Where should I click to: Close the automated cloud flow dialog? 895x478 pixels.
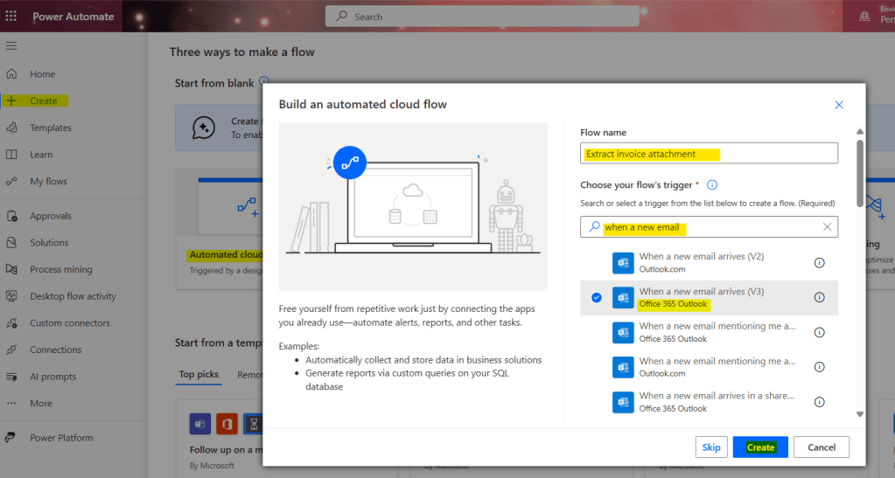(x=839, y=105)
